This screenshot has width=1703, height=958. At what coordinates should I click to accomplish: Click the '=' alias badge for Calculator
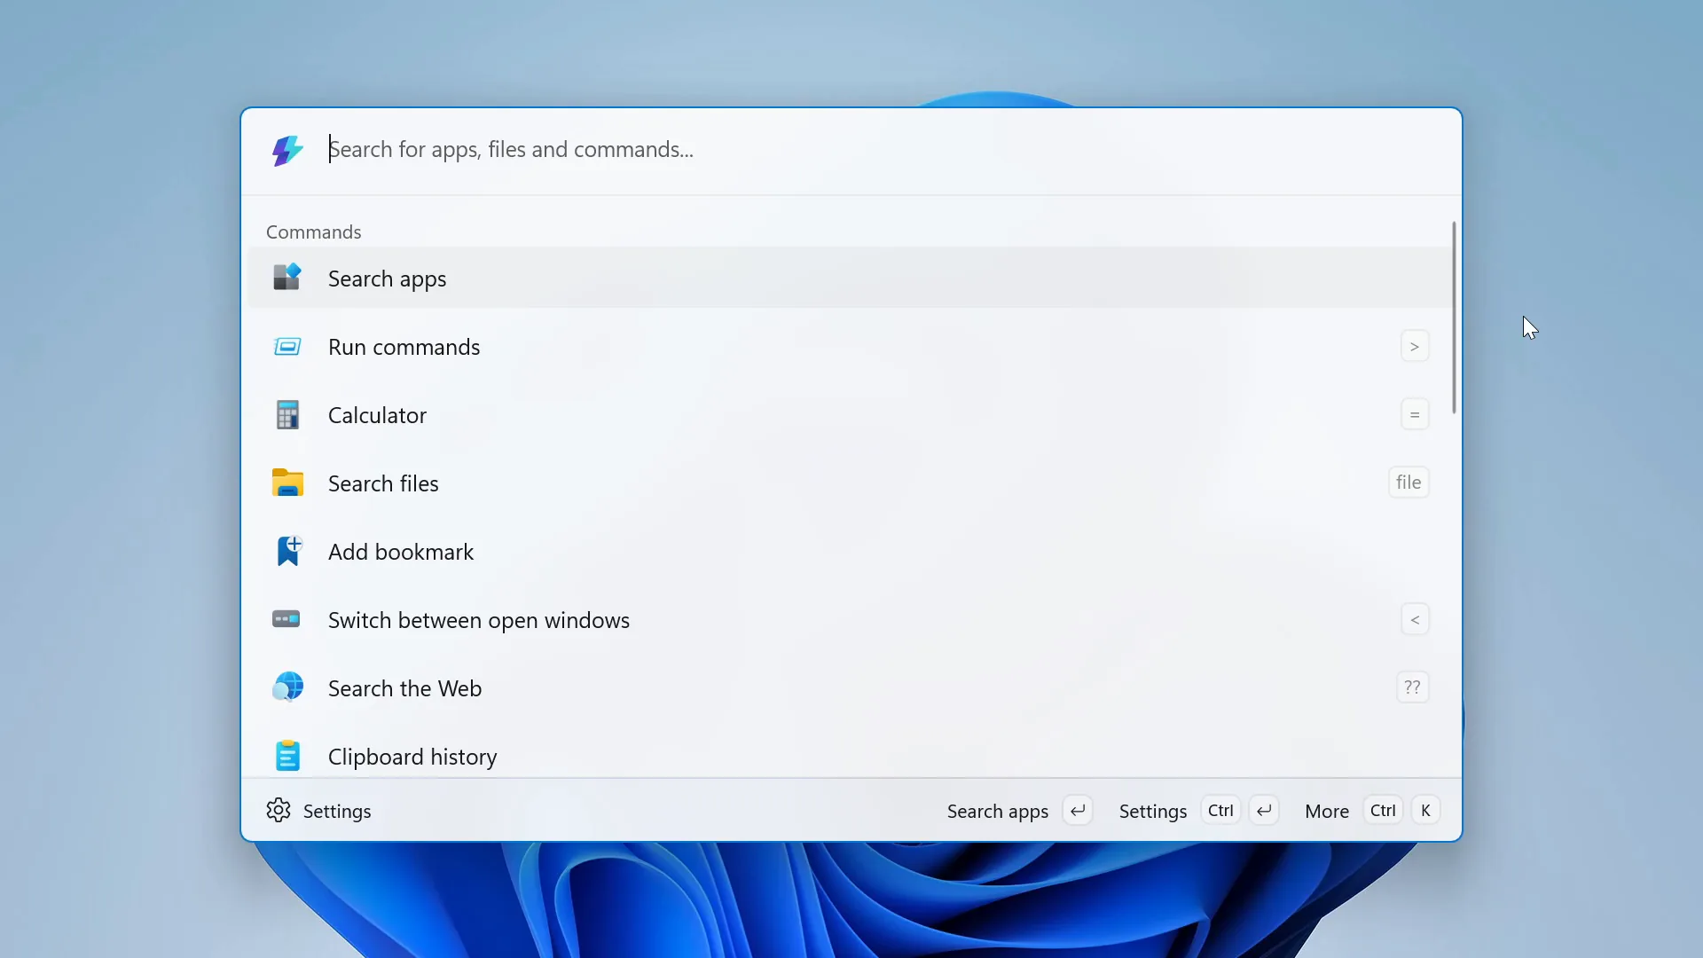[1415, 414]
